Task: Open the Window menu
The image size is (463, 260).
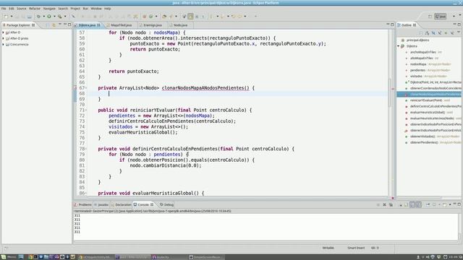Action: [x=96, y=9]
